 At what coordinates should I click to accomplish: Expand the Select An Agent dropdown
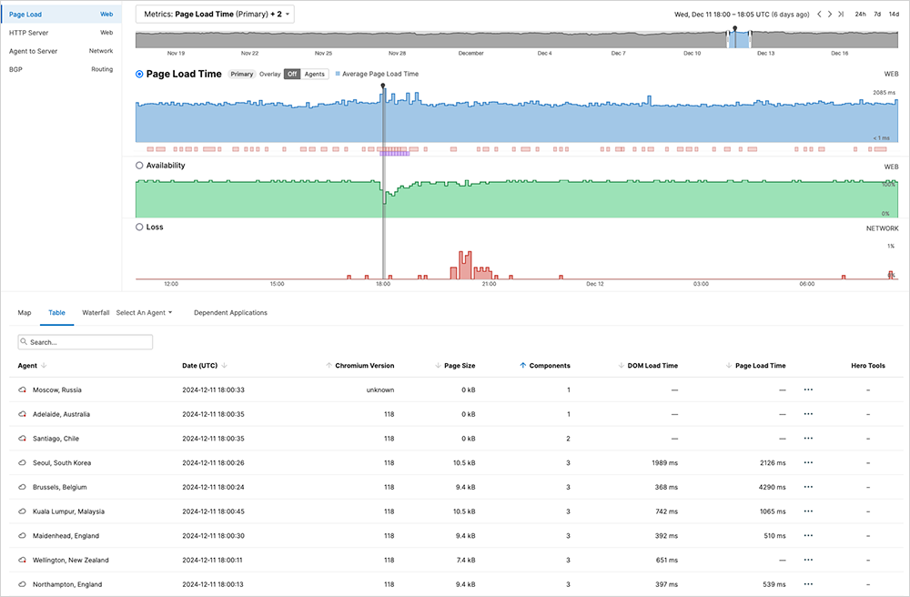[x=144, y=313]
